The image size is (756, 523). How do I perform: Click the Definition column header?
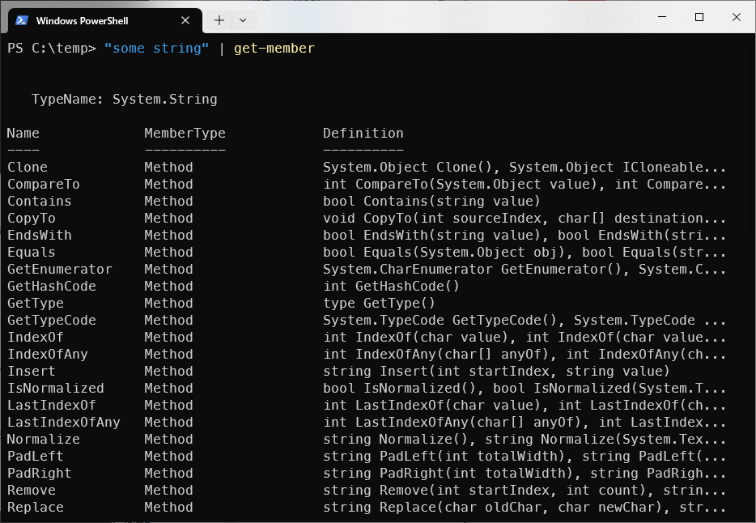[x=363, y=133]
